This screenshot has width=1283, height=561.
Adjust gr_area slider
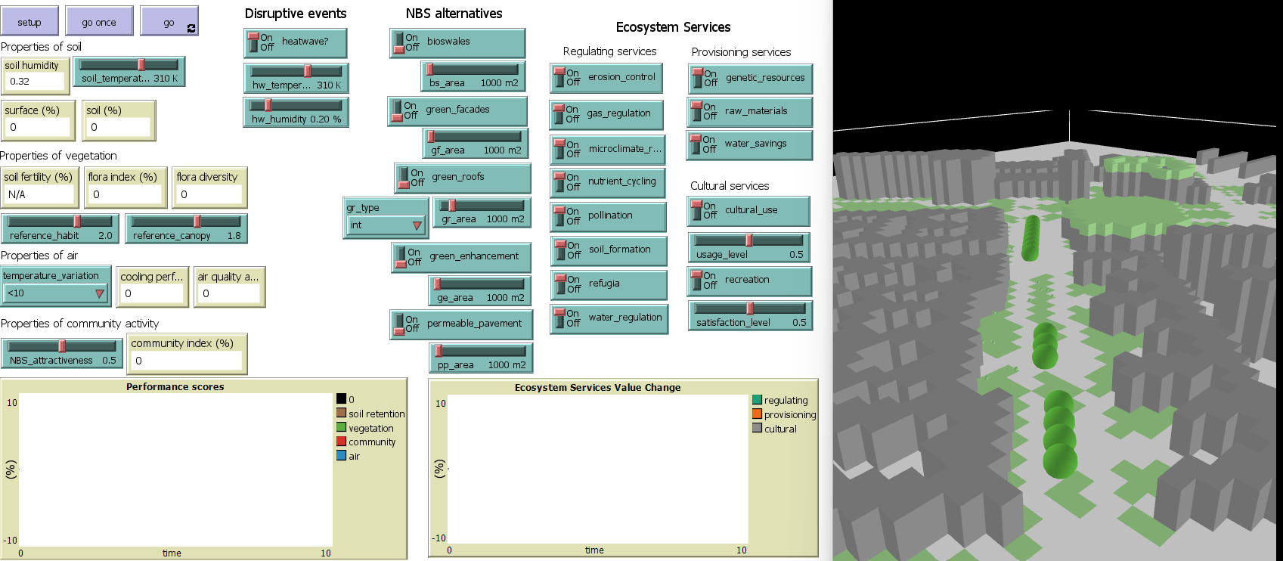click(482, 212)
